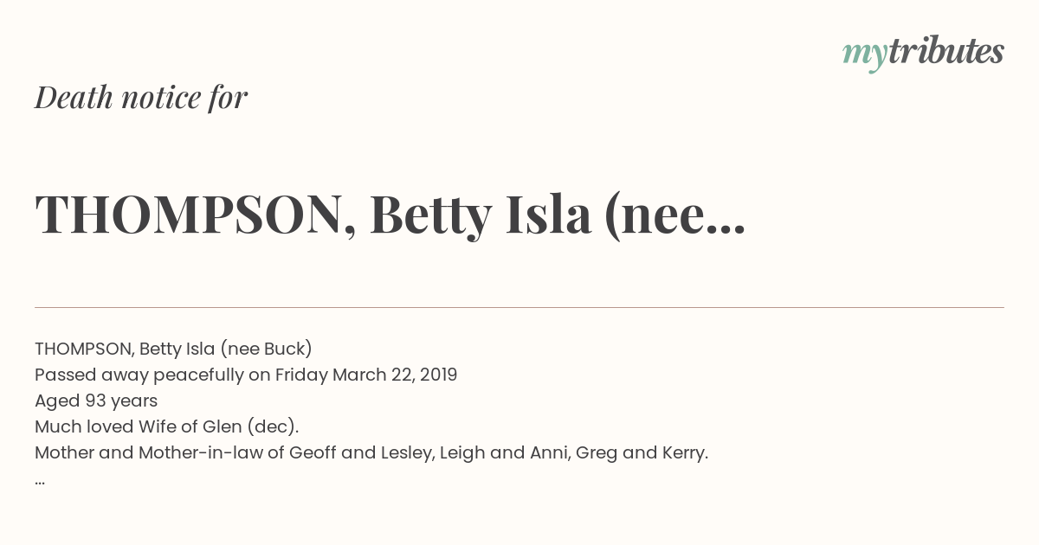1039x545 pixels.
Task: Click the horizontal divider line under the headline
Action: pyautogui.click(x=519, y=307)
